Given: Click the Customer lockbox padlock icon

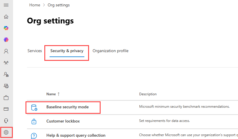Looking at the screenshot, I should pos(34,121).
